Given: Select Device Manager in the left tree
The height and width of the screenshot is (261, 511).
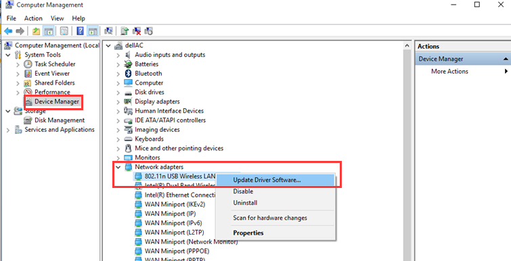Looking at the screenshot, I should tap(57, 101).
